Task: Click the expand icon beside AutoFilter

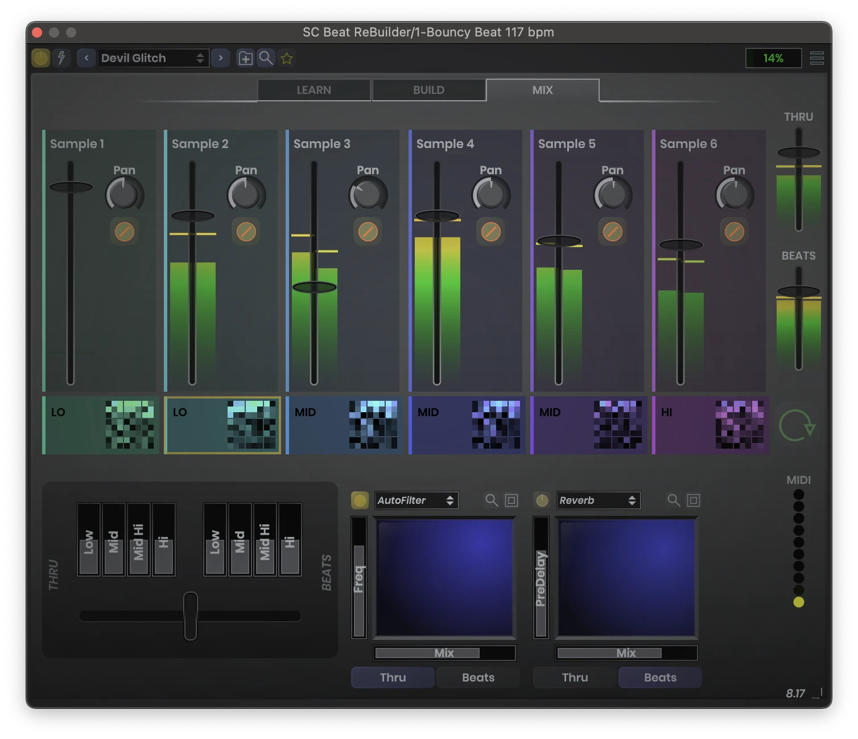Action: coord(511,500)
